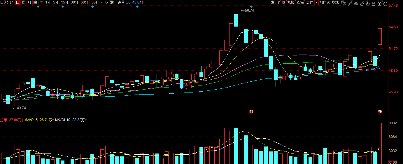Toggle the chart lock icon

tap(374, 4)
